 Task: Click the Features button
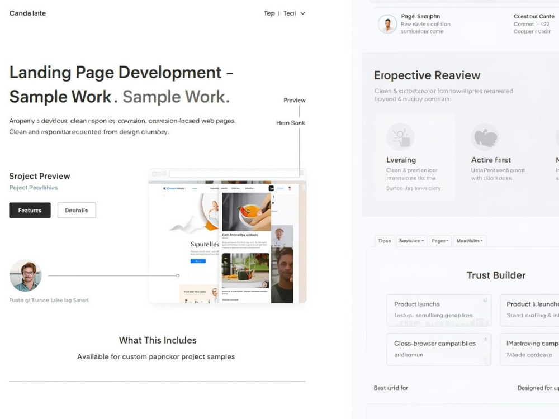pos(30,210)
